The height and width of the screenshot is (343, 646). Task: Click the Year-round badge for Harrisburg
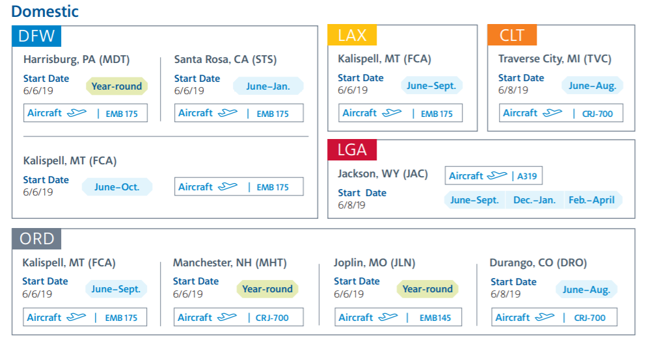tap(117, 86)
